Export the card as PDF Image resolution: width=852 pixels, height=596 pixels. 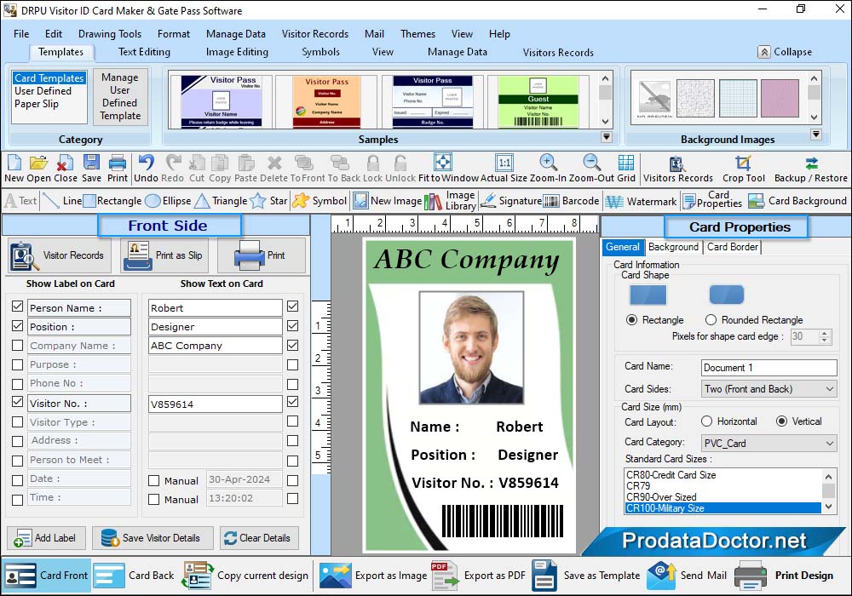479,576
